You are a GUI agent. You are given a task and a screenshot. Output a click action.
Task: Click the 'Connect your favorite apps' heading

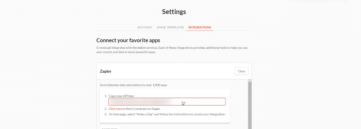[x=128, y=40]
